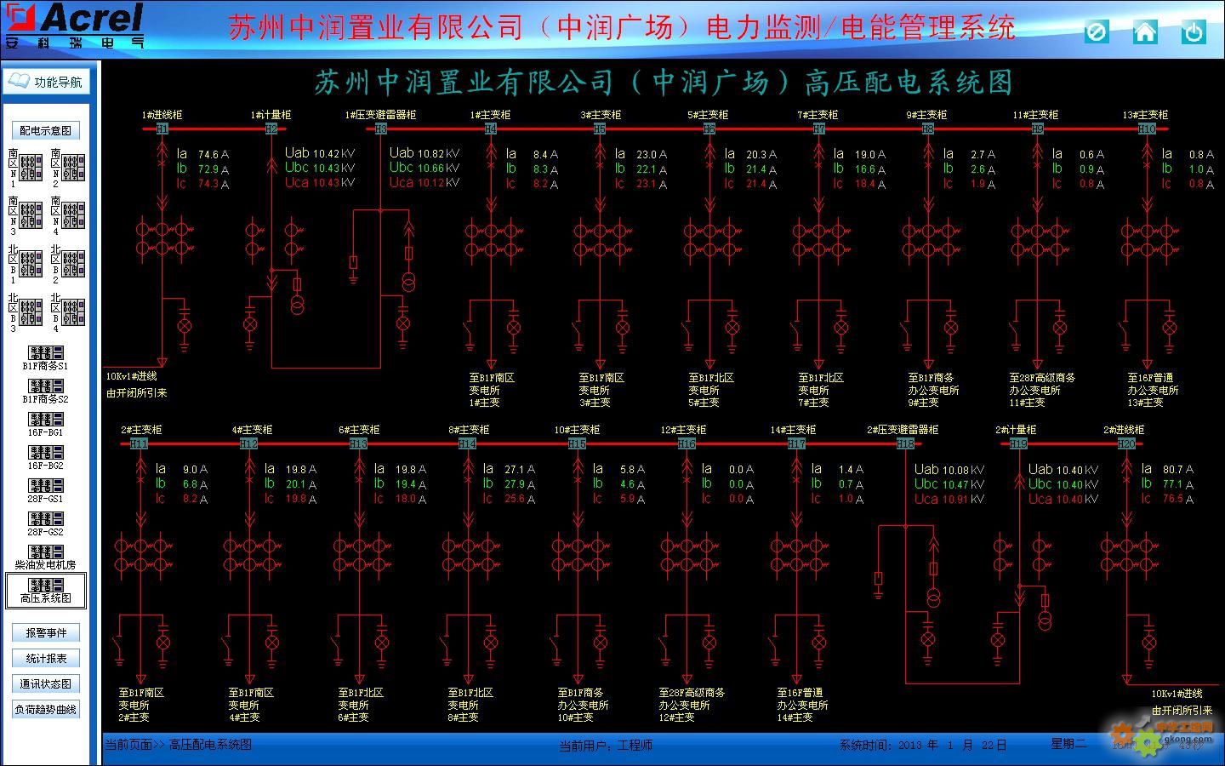
Task: Click the 功能导航 header button
Action: [x=47, y=82]
